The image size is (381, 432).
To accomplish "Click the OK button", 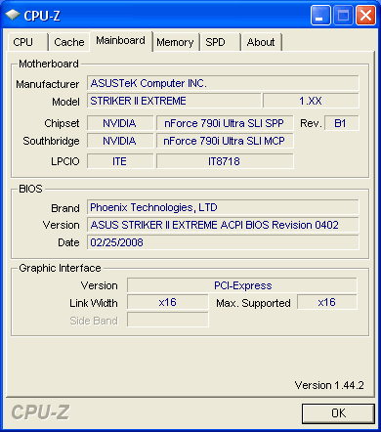I will click(338, 413).
